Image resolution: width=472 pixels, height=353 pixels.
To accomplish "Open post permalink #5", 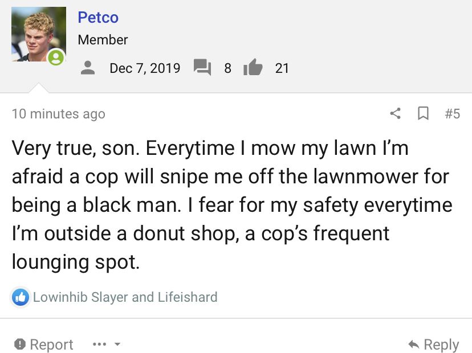I will tap(453, 114).
